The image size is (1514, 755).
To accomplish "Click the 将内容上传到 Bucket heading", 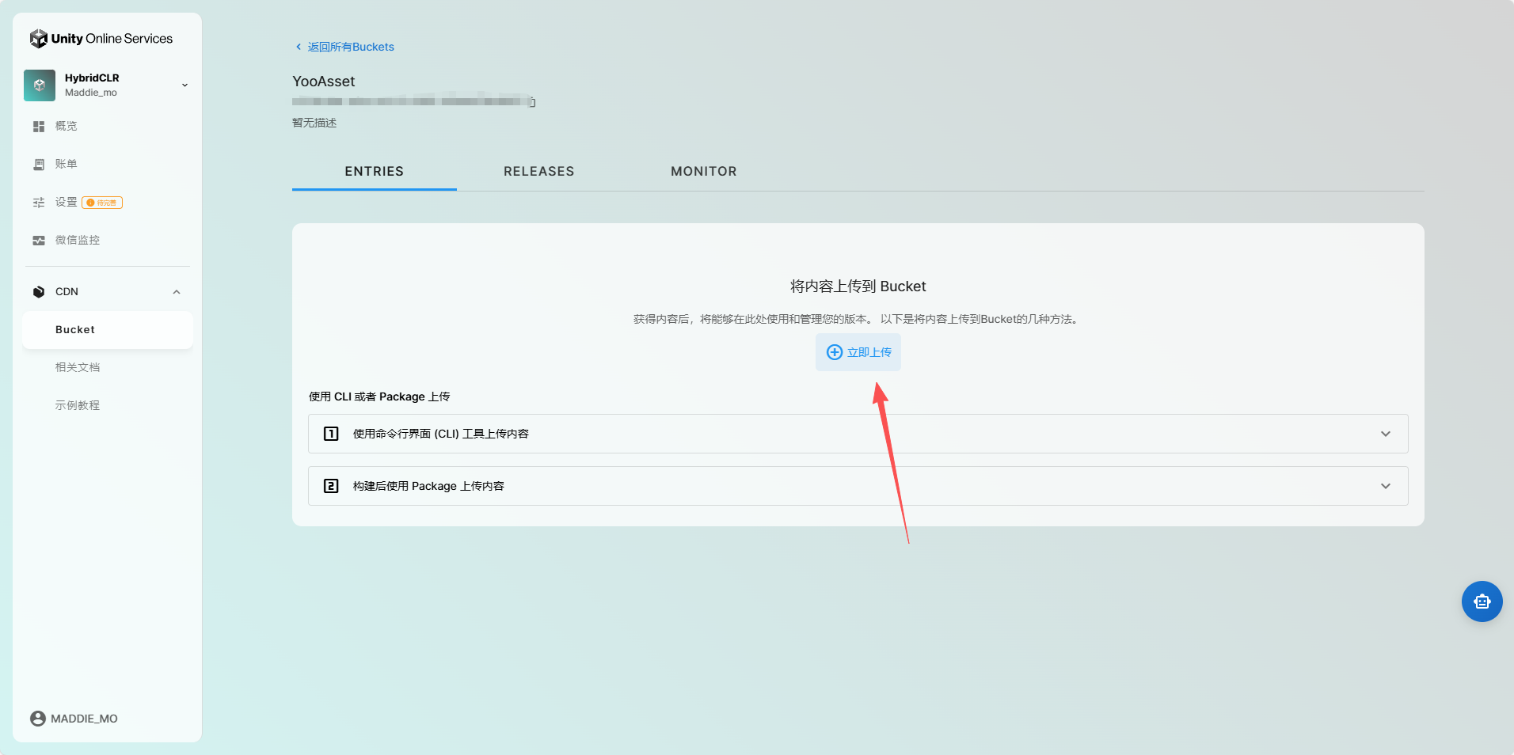I will pos(858,286).
